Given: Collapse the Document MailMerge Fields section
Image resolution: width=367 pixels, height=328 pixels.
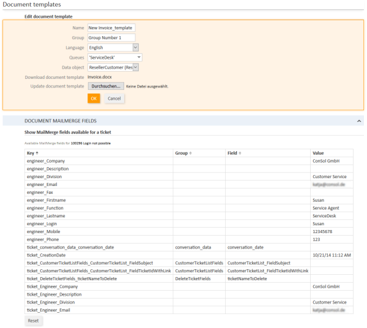Looking at the screenshot, I should [359, 121].
